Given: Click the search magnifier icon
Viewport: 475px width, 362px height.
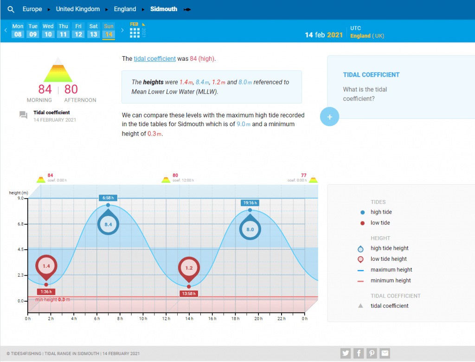Looking at the screenshot, I should tap(11, 9).
